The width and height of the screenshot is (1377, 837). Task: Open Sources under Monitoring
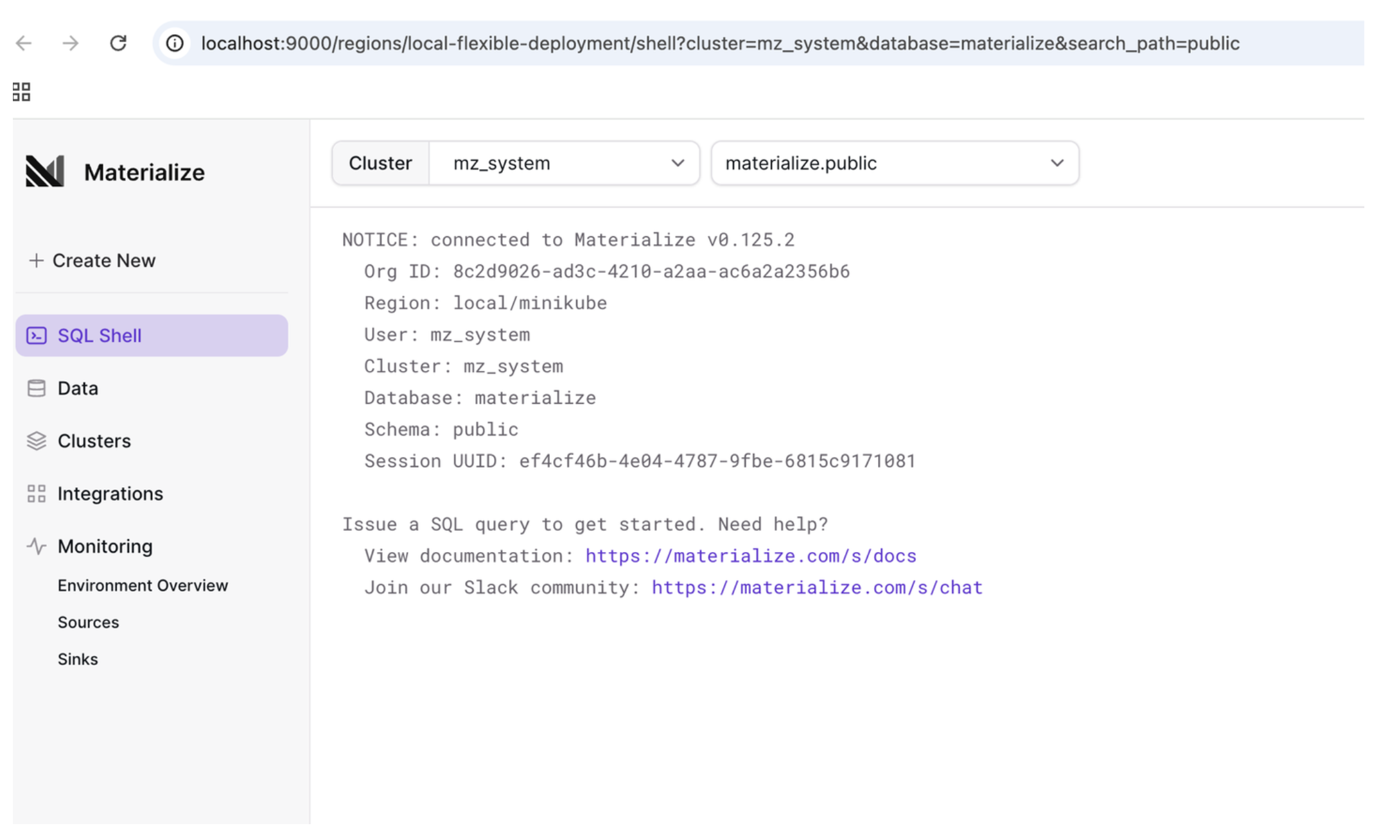click(x=88, y=623)
